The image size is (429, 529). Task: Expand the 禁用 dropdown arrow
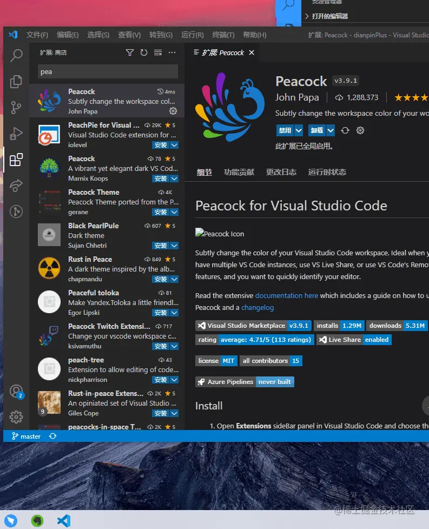(x=299, y=130)
